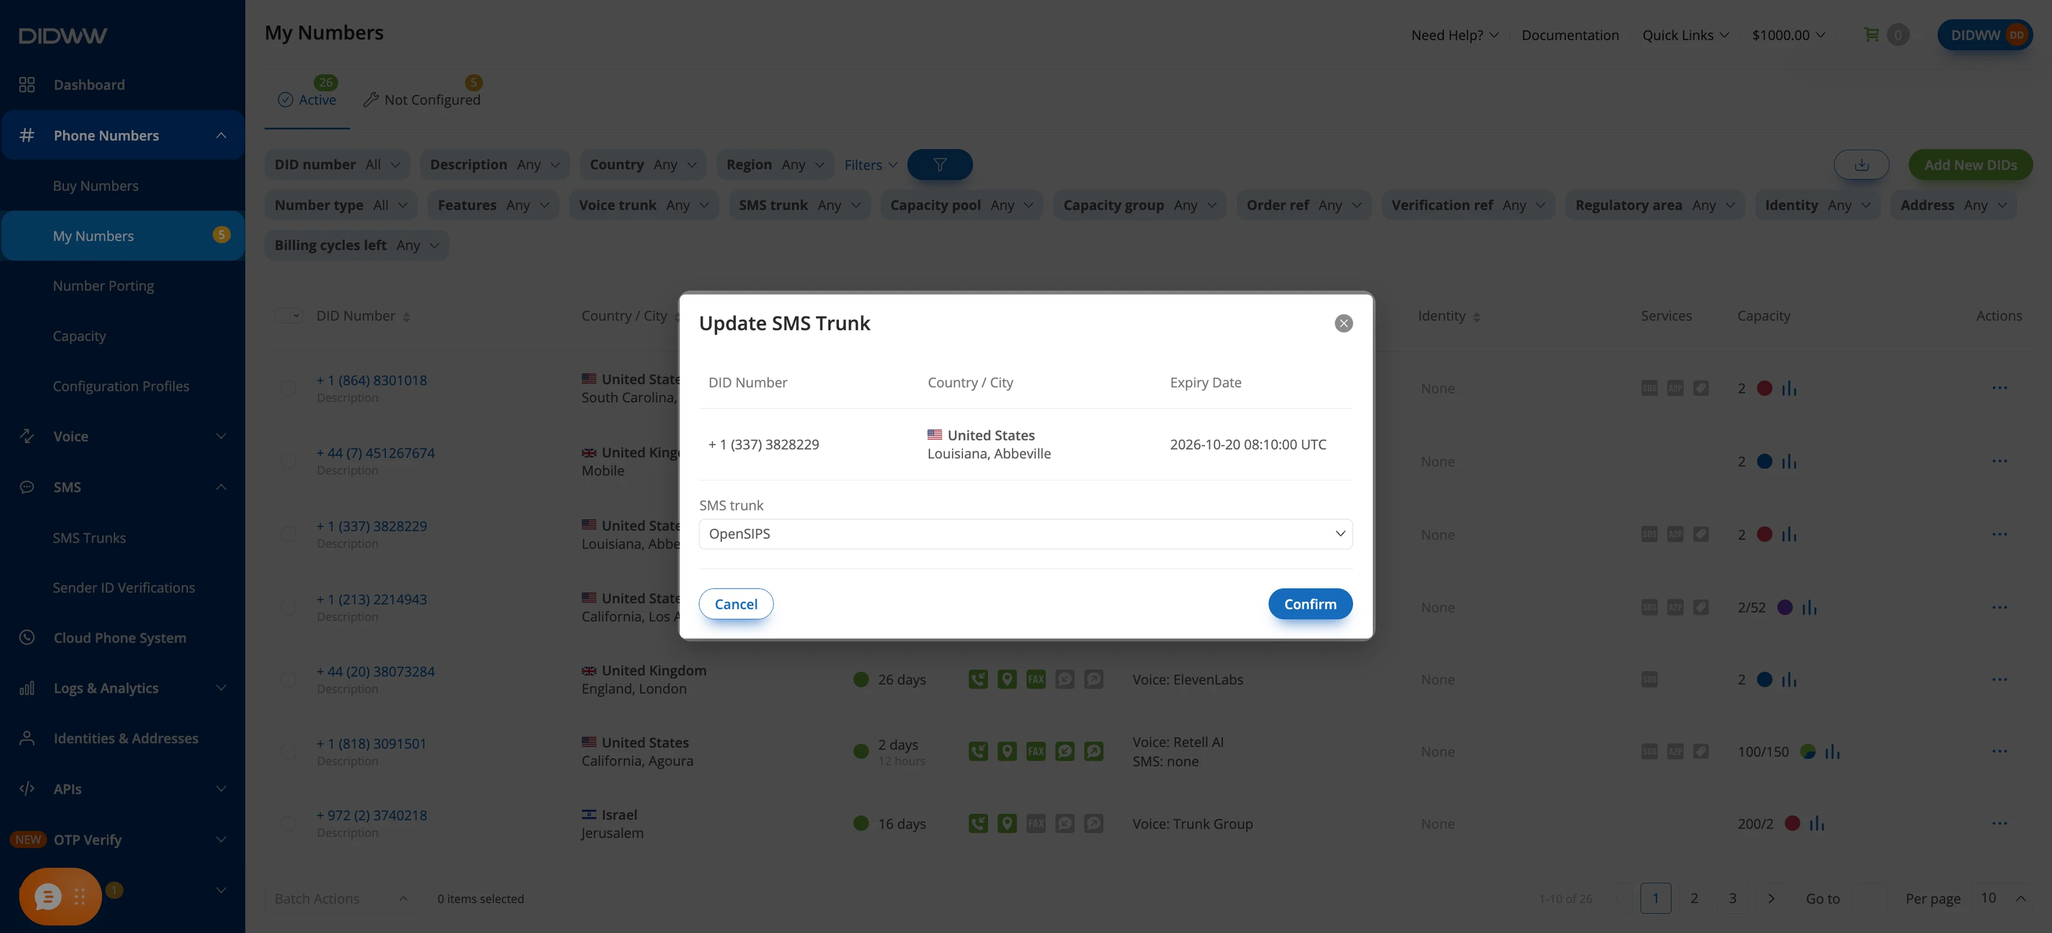Open the Dashboard from the sidebar

[x=89, y=84]
